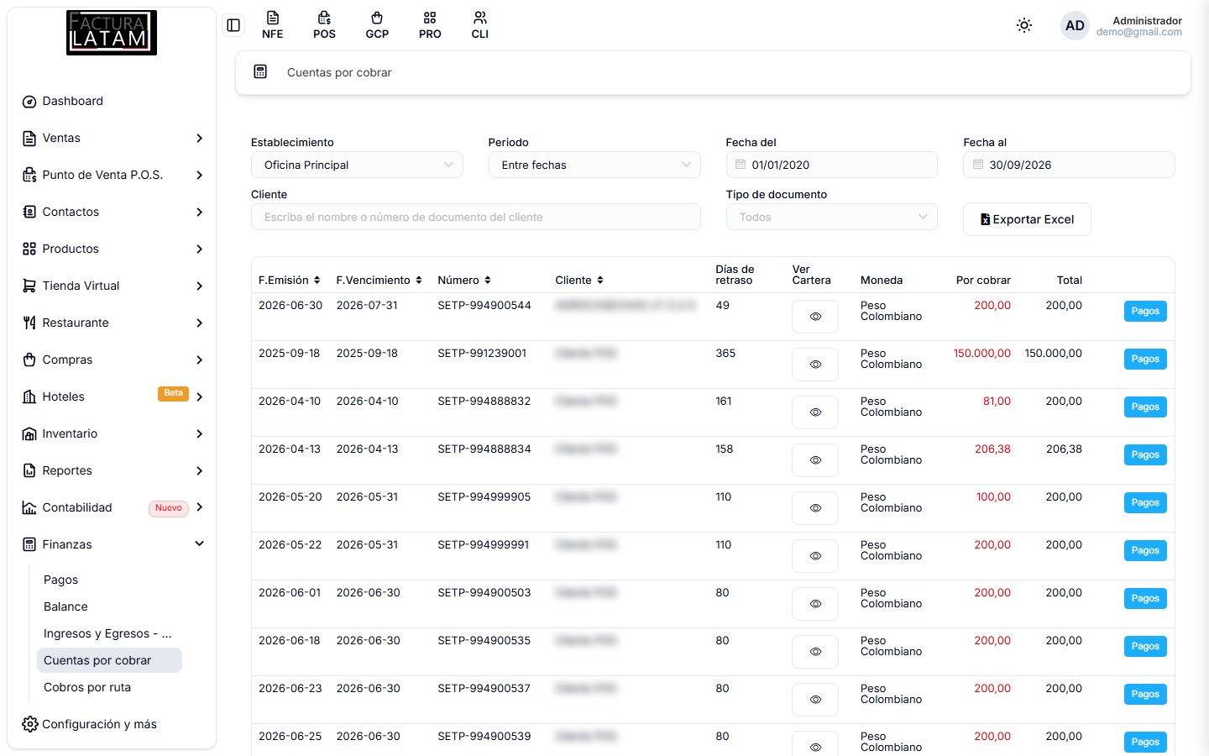View cartera for SETP-994999905

[x=815, y=508]
